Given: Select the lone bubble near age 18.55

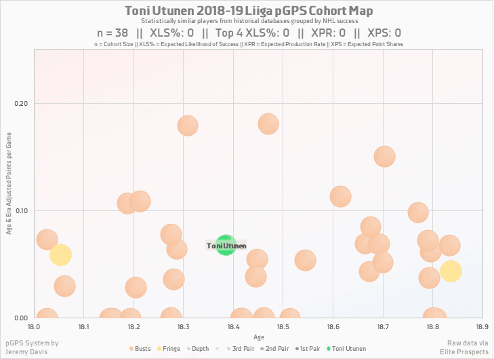Looking at the screenshot, I should coord(306,261).
